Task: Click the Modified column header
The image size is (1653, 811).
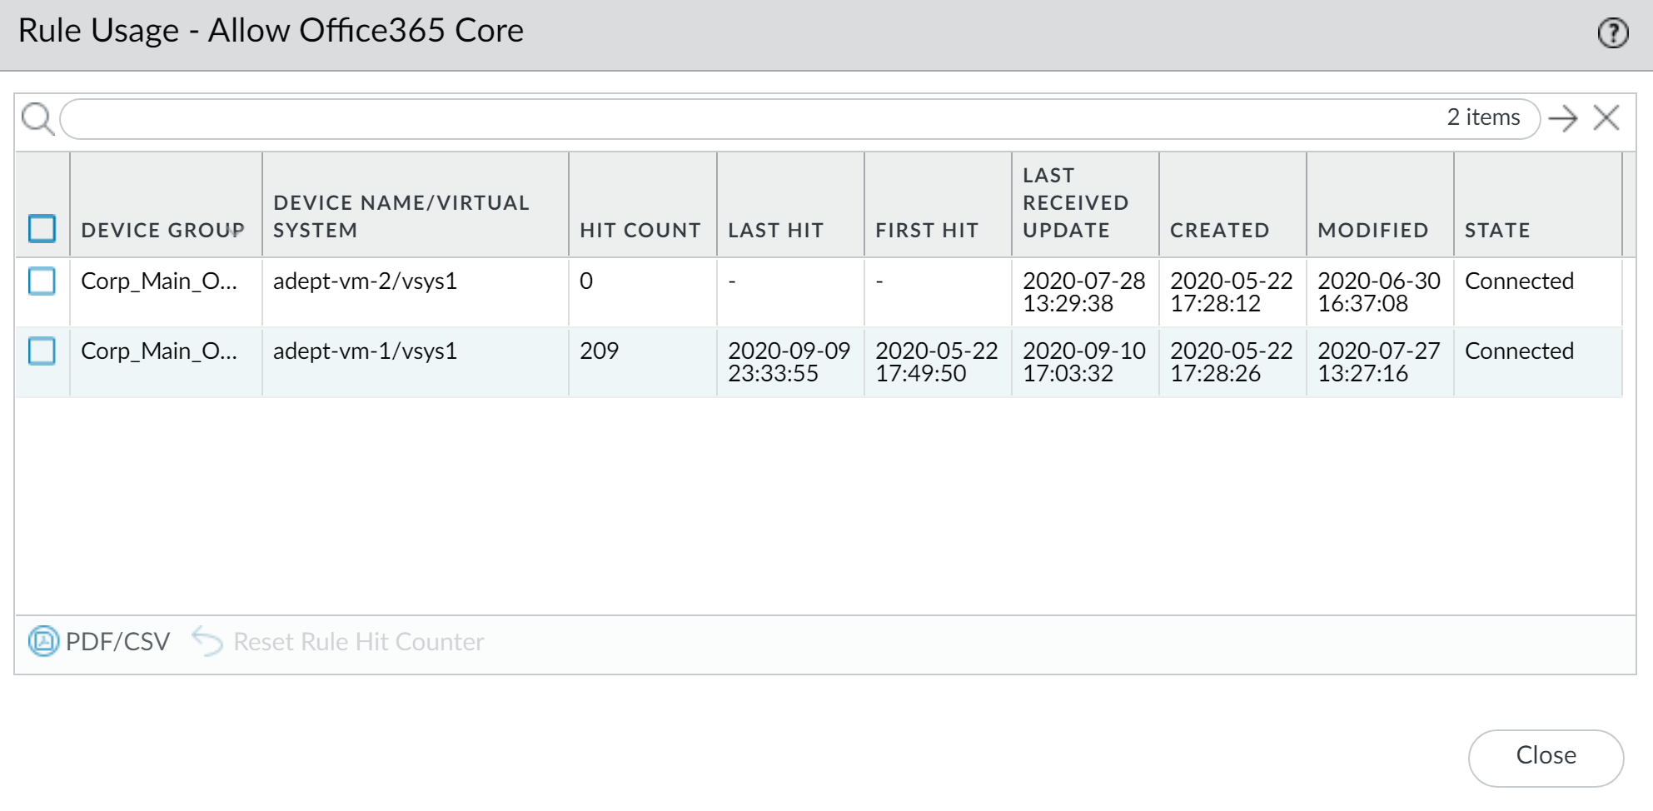Action: (x=1372, y=230)
